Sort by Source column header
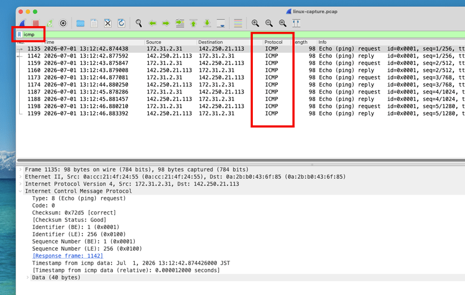 tap(153, 42)
